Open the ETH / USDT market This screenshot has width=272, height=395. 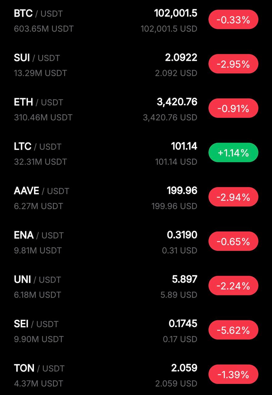coord(39,102)
